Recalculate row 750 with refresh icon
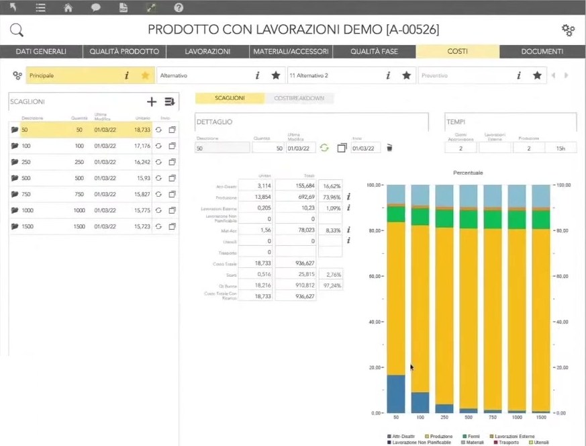 (158, 194)
